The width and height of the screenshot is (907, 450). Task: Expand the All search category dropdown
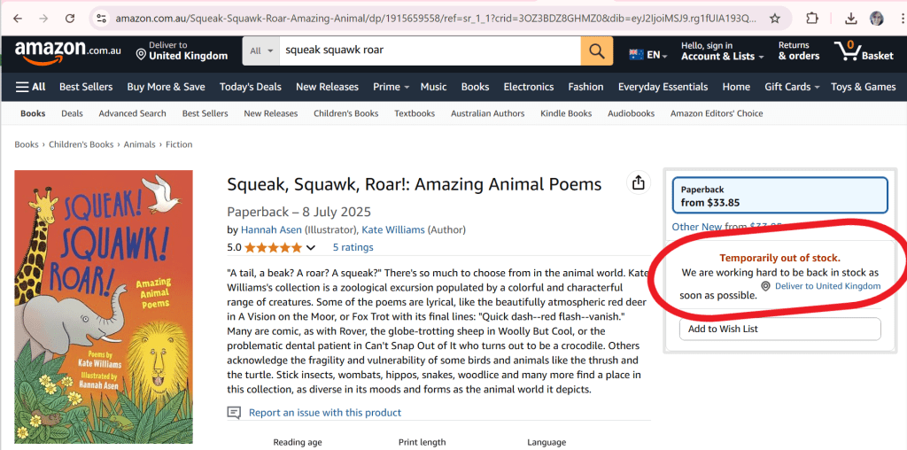(261, 51)
